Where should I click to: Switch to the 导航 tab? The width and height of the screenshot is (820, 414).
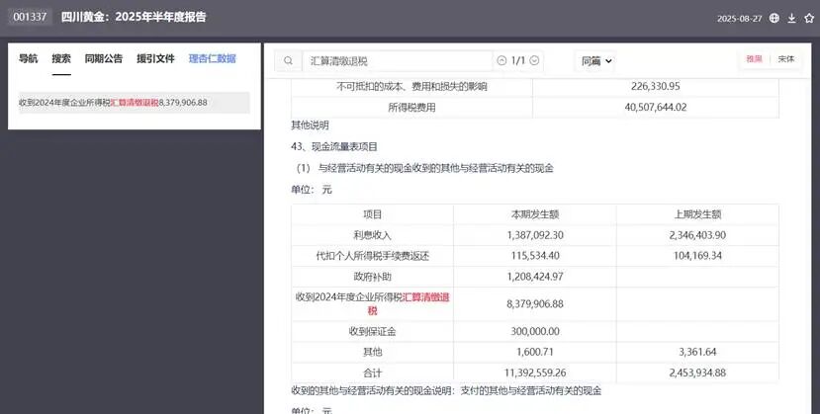[29, 58]
